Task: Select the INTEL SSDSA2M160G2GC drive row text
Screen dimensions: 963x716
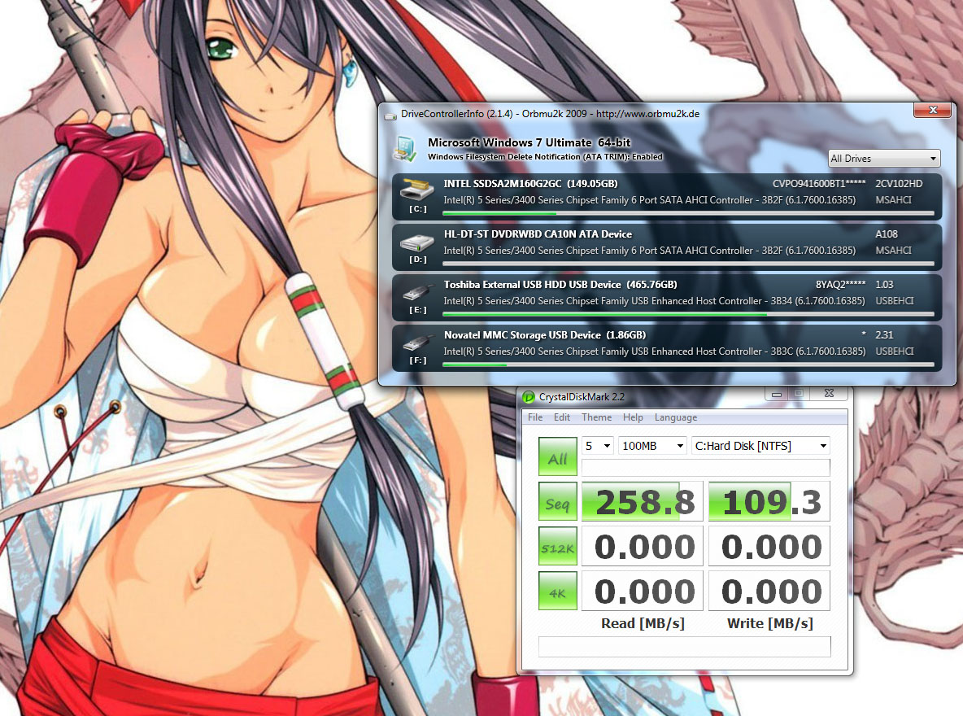Action: coord(530,184)
